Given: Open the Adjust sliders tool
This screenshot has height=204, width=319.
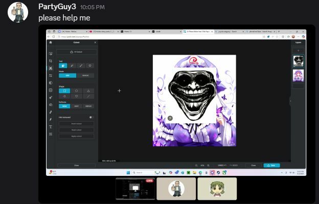Looking at the screenshot, I should [51, 76].
